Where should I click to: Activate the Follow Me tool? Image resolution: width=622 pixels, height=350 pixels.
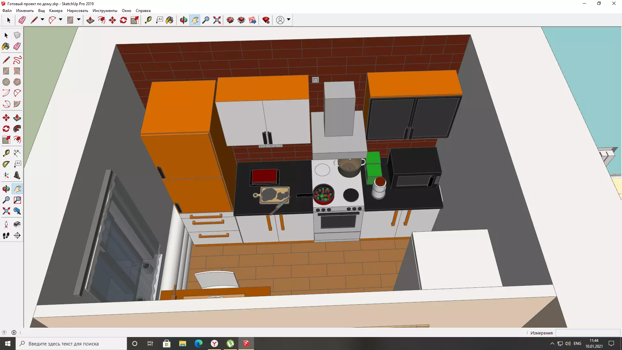(x=17, y=129)
